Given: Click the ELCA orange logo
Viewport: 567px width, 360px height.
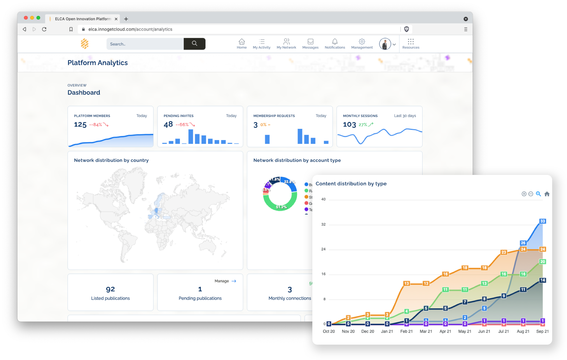Looking at the screenshot, I should [85, 44].
